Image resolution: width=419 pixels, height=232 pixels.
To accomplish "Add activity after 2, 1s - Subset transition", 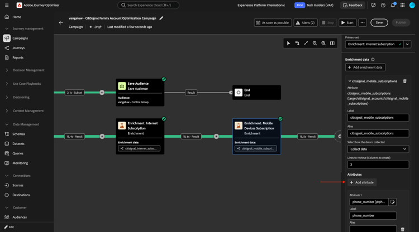I will tap(102, 93).
